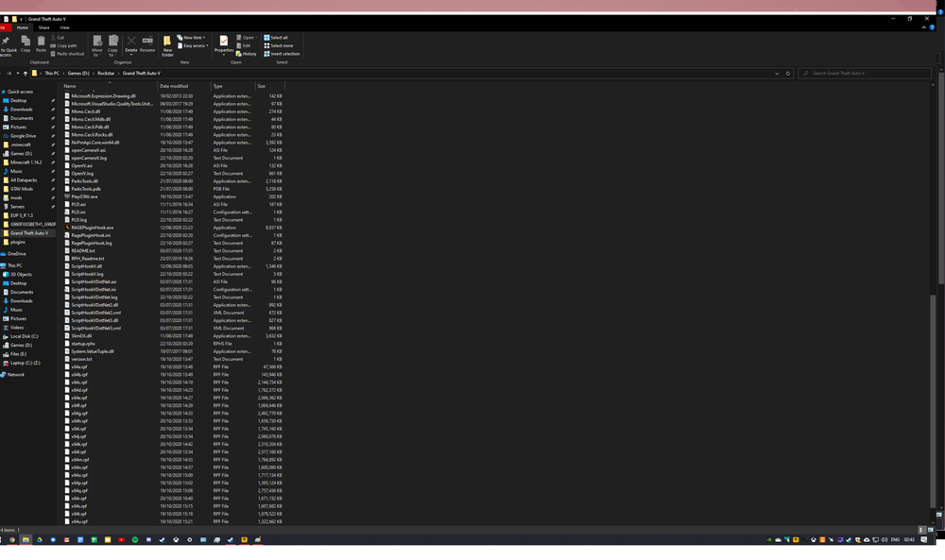Click the Copy icon in Clipboard group

click(26, 41)
